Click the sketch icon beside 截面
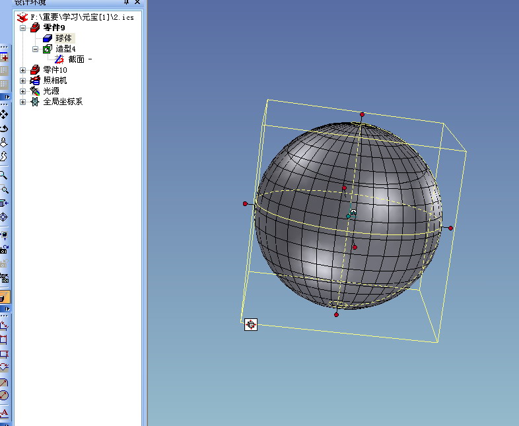The width and height of the screenshot is (519, 426). click(59, 59)
